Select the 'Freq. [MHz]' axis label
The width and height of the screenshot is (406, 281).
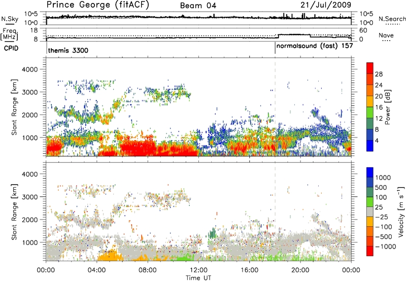10,34
